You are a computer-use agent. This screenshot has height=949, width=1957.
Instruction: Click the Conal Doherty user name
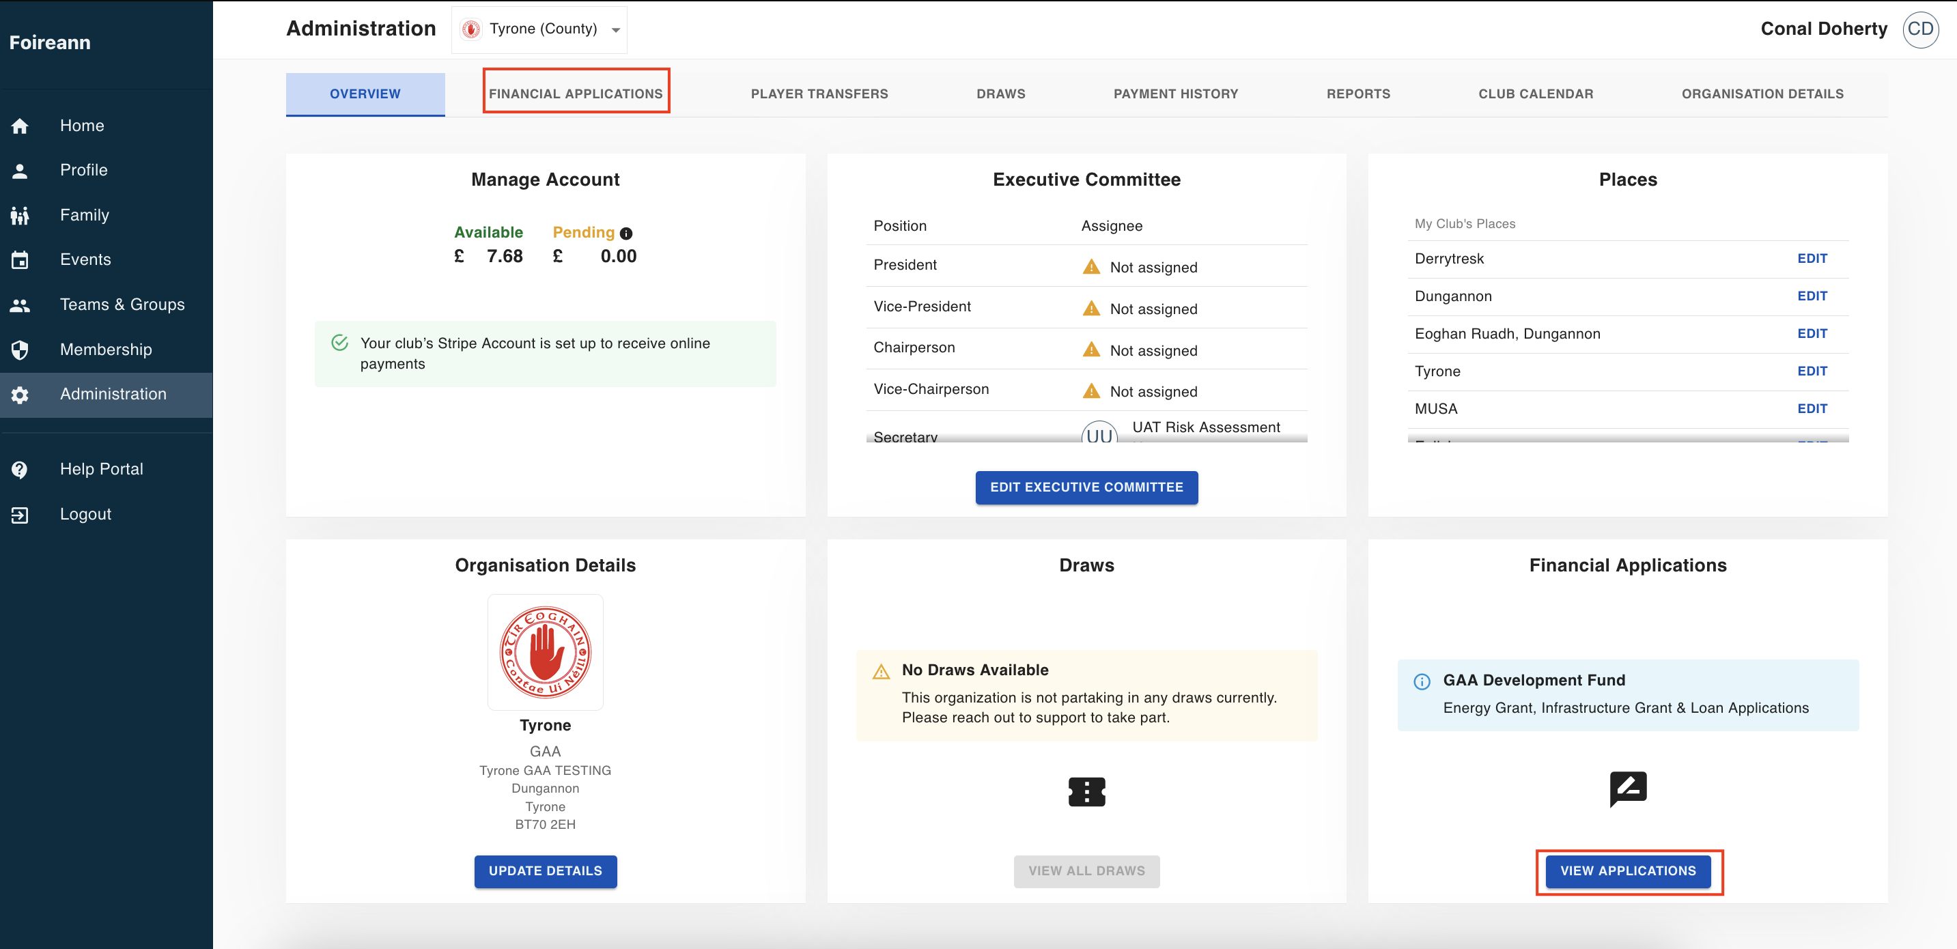tap(1823, 29)
